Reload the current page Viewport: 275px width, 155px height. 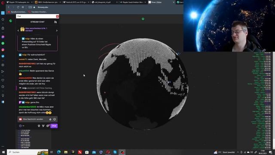(x=18, y=7)
